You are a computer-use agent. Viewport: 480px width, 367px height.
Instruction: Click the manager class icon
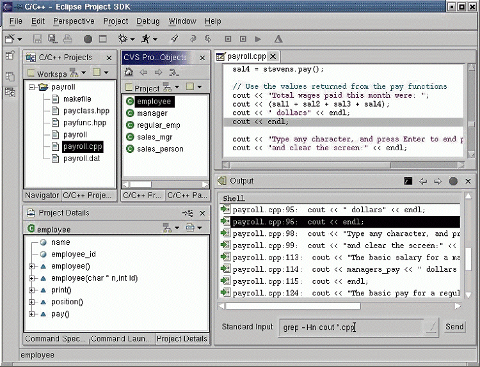pyautogui.click(x=130, y=113)
